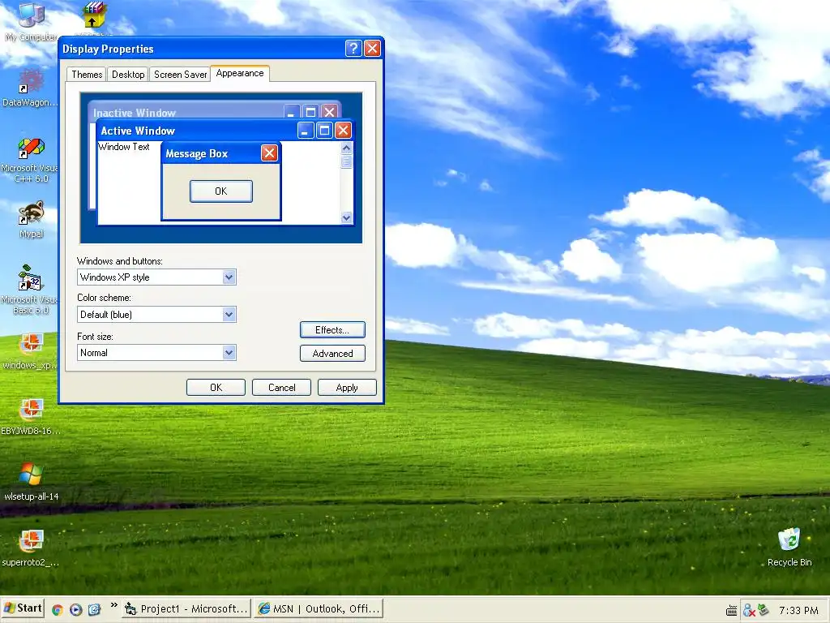
Task: Open the Recycle Bin
Action: pyautogui.click(x=789, y=547)
